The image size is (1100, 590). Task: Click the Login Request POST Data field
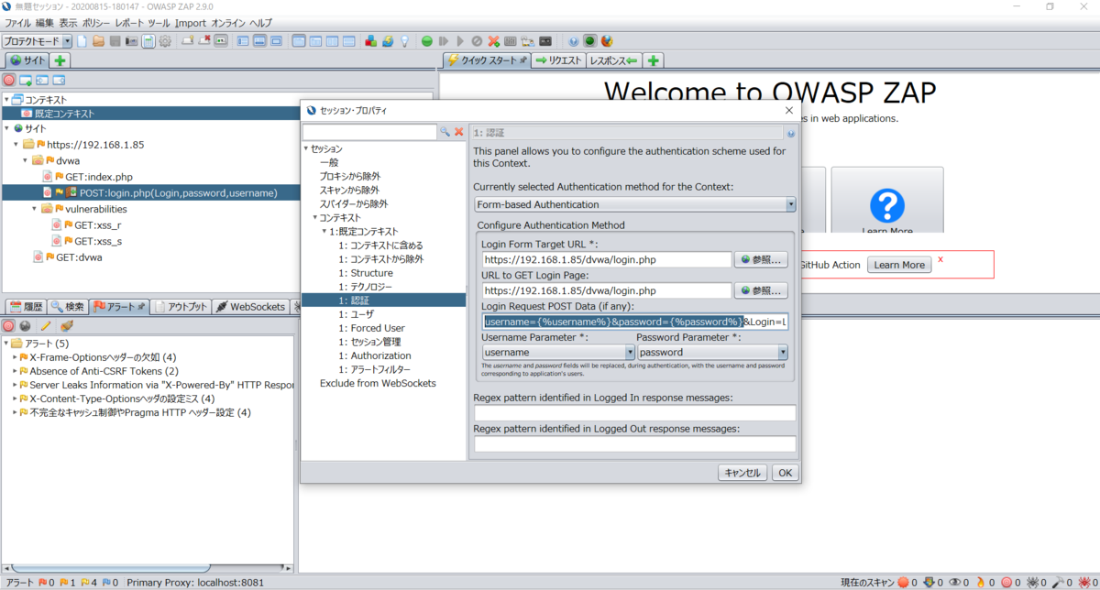click(634, 322)
